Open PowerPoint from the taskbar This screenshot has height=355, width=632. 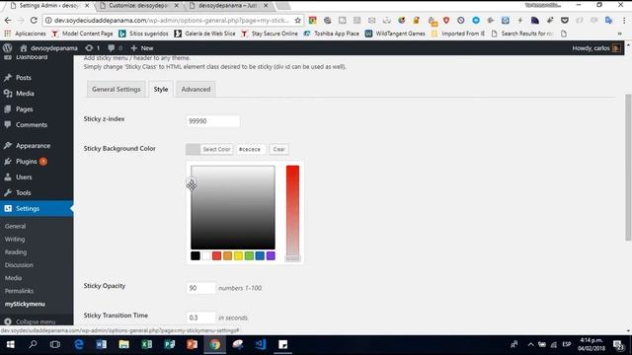click(x=193, y=344)
